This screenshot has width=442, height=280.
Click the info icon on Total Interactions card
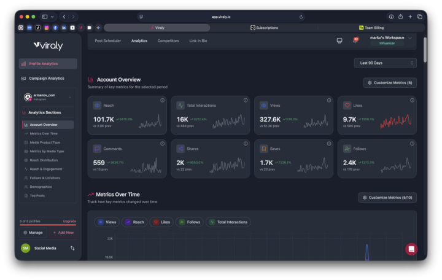(246, 100)
